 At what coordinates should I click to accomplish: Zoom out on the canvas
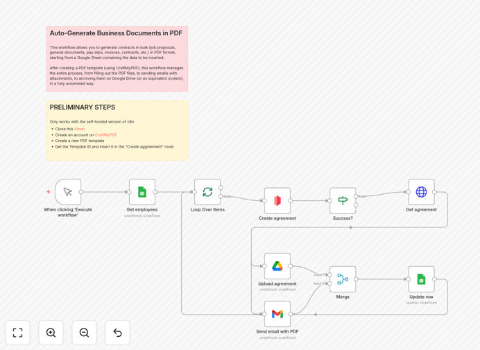84,333
